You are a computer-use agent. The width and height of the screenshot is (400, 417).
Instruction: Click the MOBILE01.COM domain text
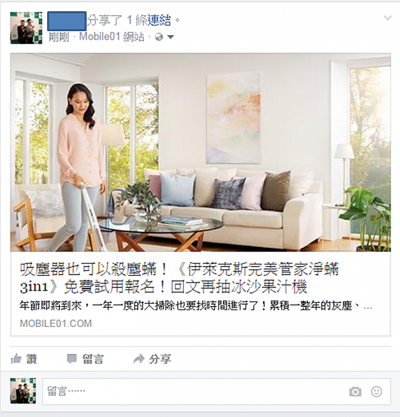click(x=56, y=323)
